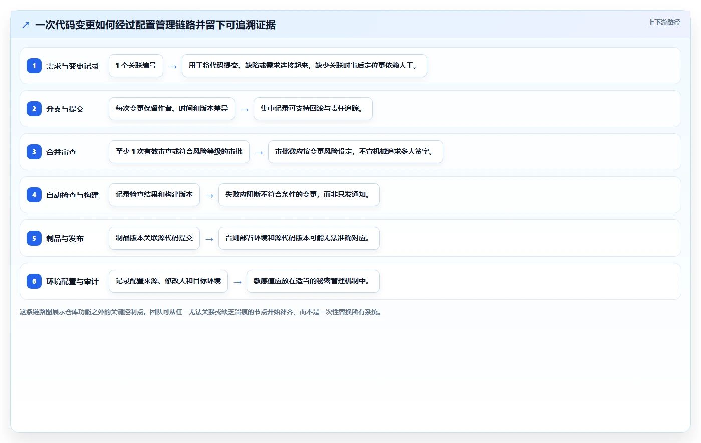Click the 上下游路径 label

coord(664,22)
